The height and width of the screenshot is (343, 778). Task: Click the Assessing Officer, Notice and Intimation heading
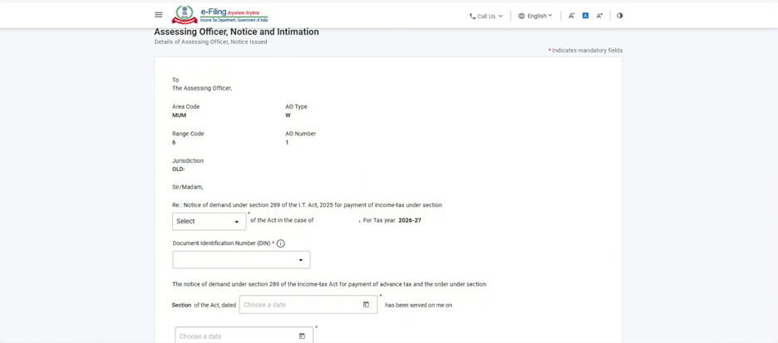click(x=236, y=32)
